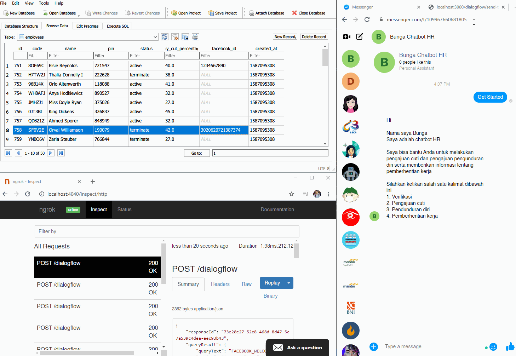This screenshot has width=516, height=356.
Task: Close the Messenger browser tab
Action: 419,7
